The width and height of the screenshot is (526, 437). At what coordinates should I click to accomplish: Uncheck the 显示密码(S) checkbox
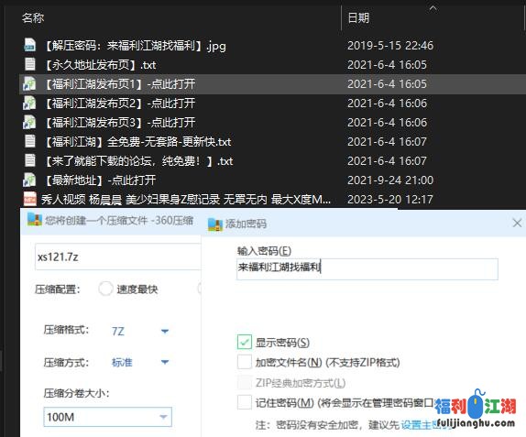coord(244,342)
